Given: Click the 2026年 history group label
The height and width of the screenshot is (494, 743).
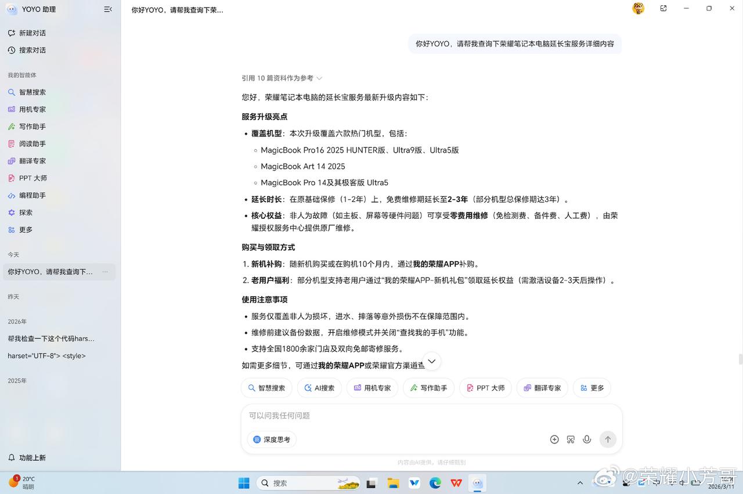Looking at the screenshot, I should (17, 322).
